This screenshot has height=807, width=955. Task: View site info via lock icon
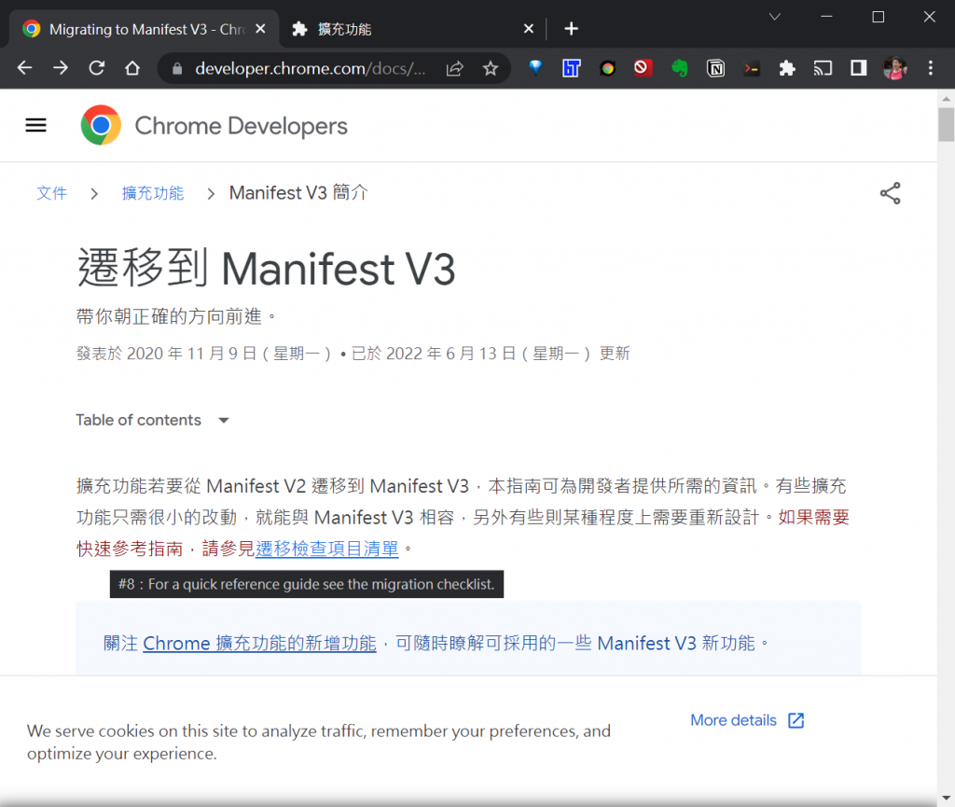point(177,68)
